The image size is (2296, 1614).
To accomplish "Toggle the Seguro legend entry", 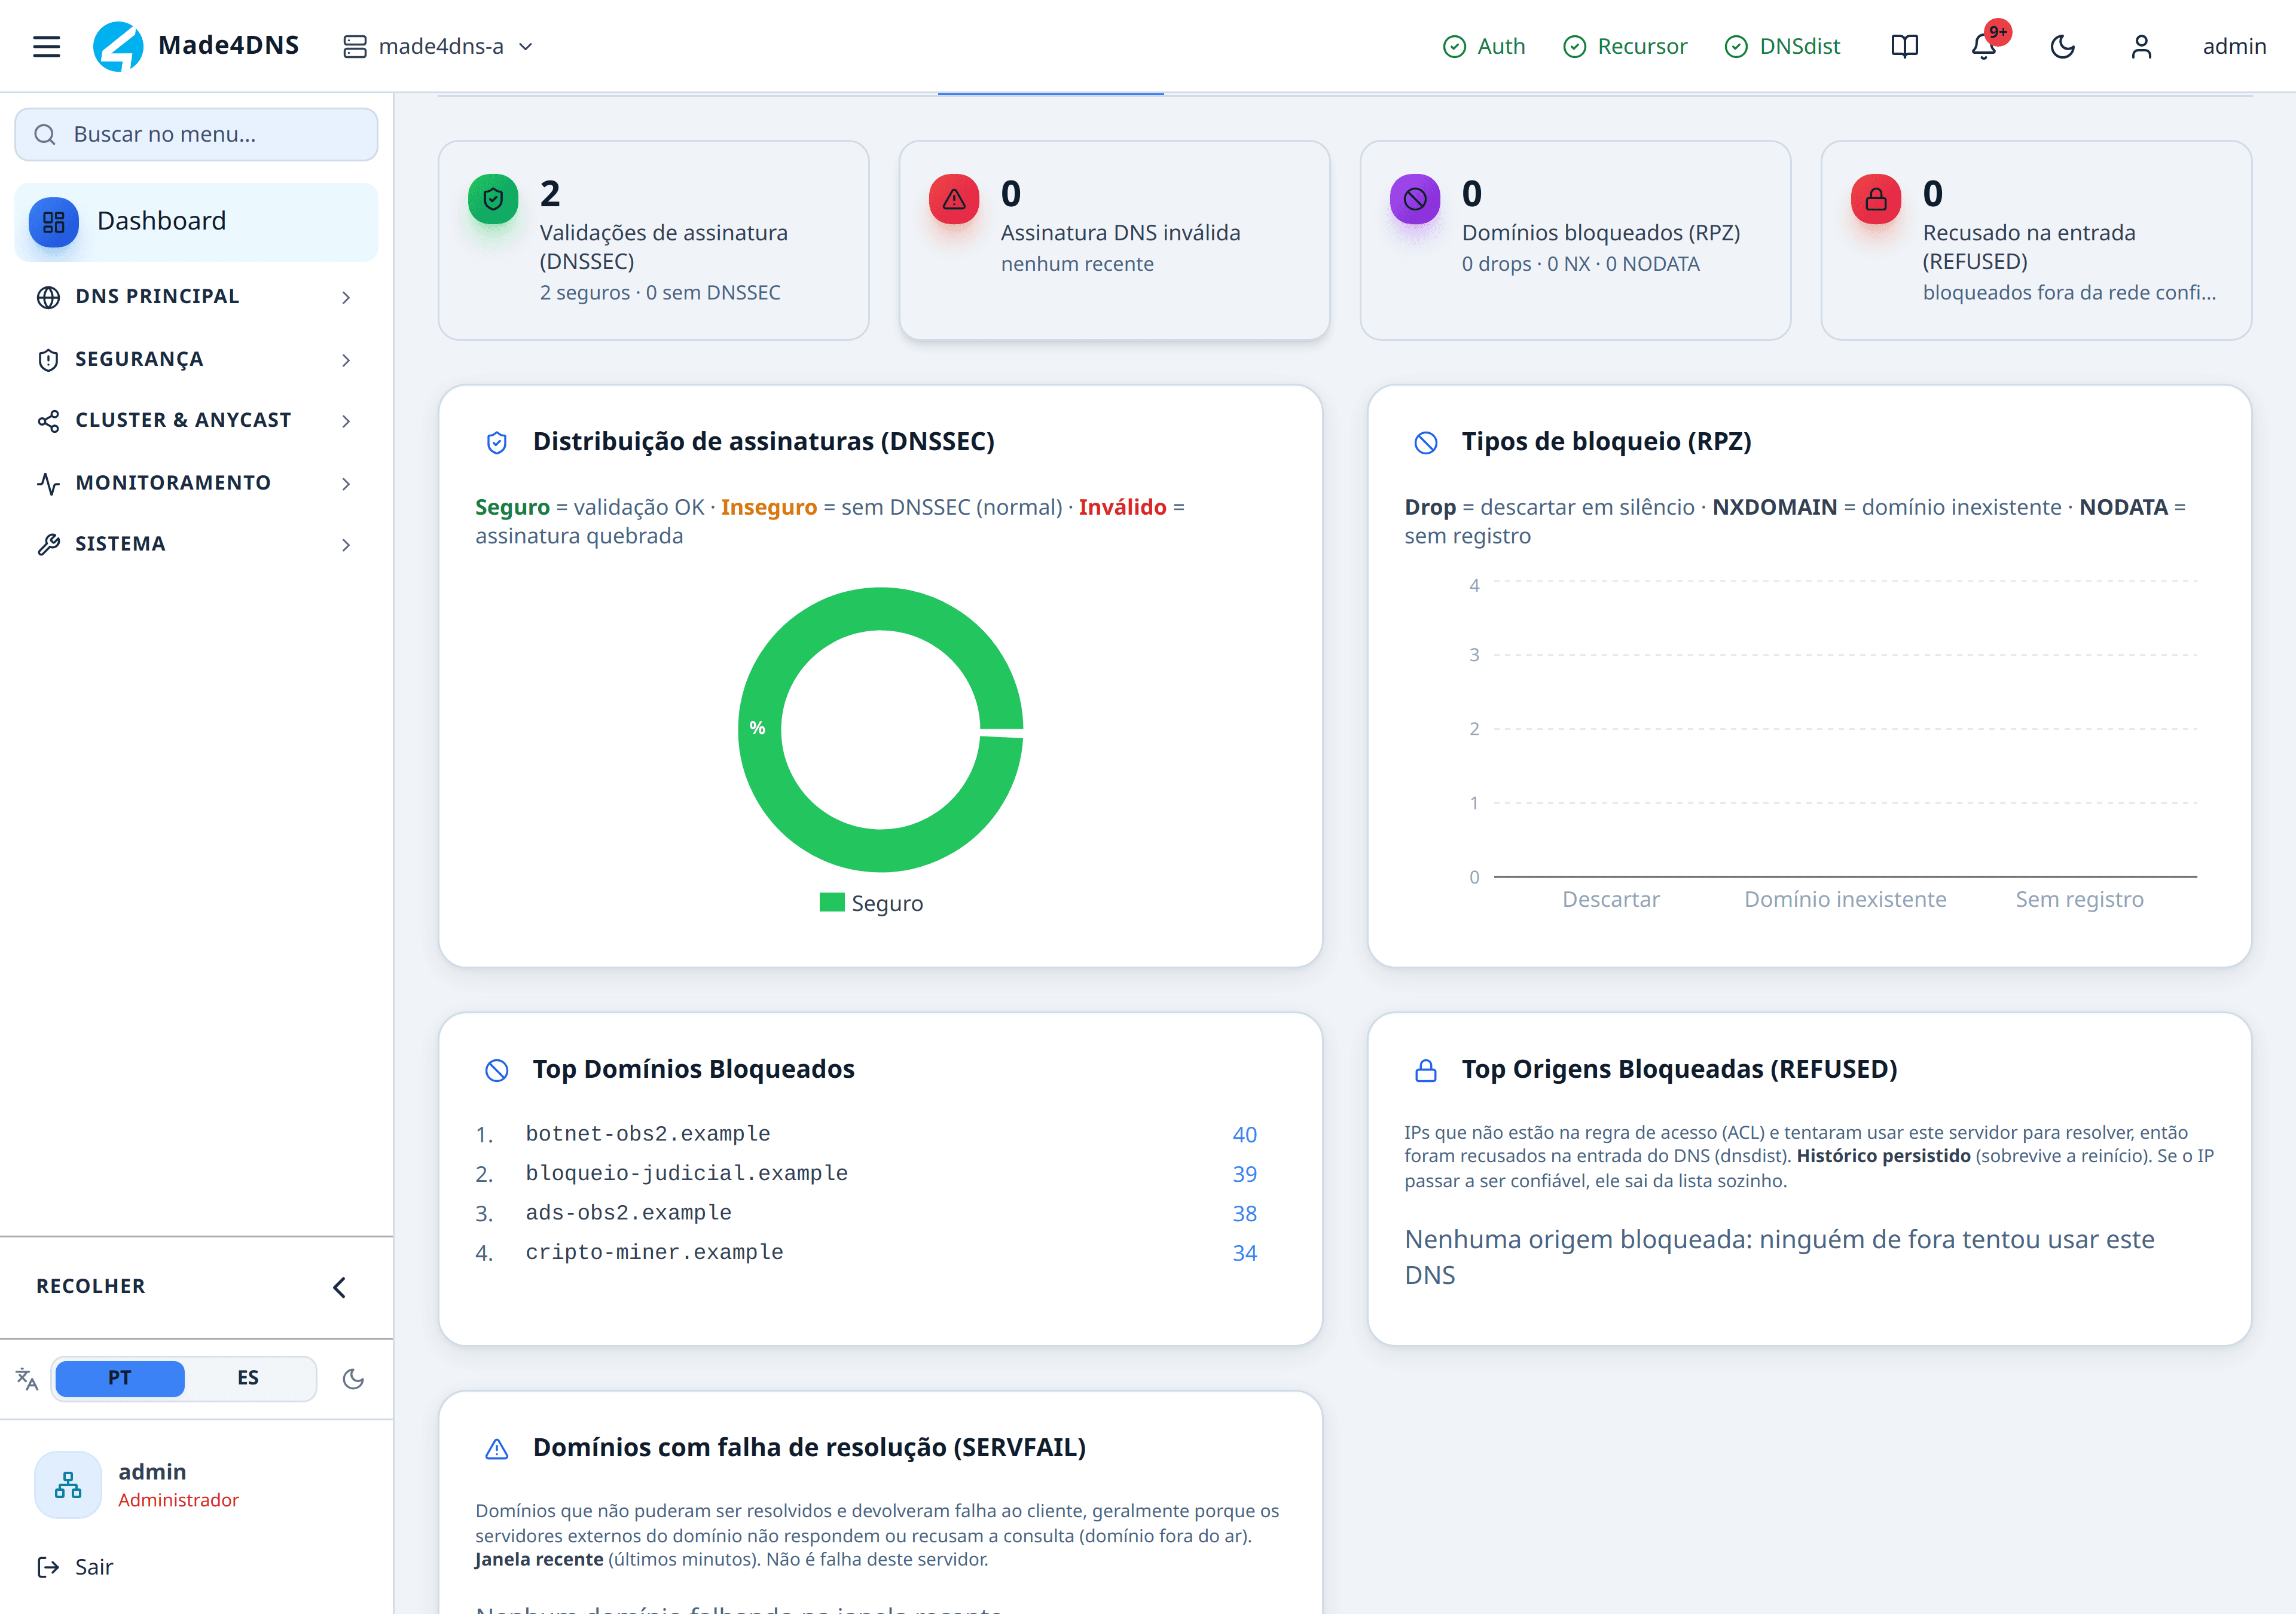I will point(871,903).
